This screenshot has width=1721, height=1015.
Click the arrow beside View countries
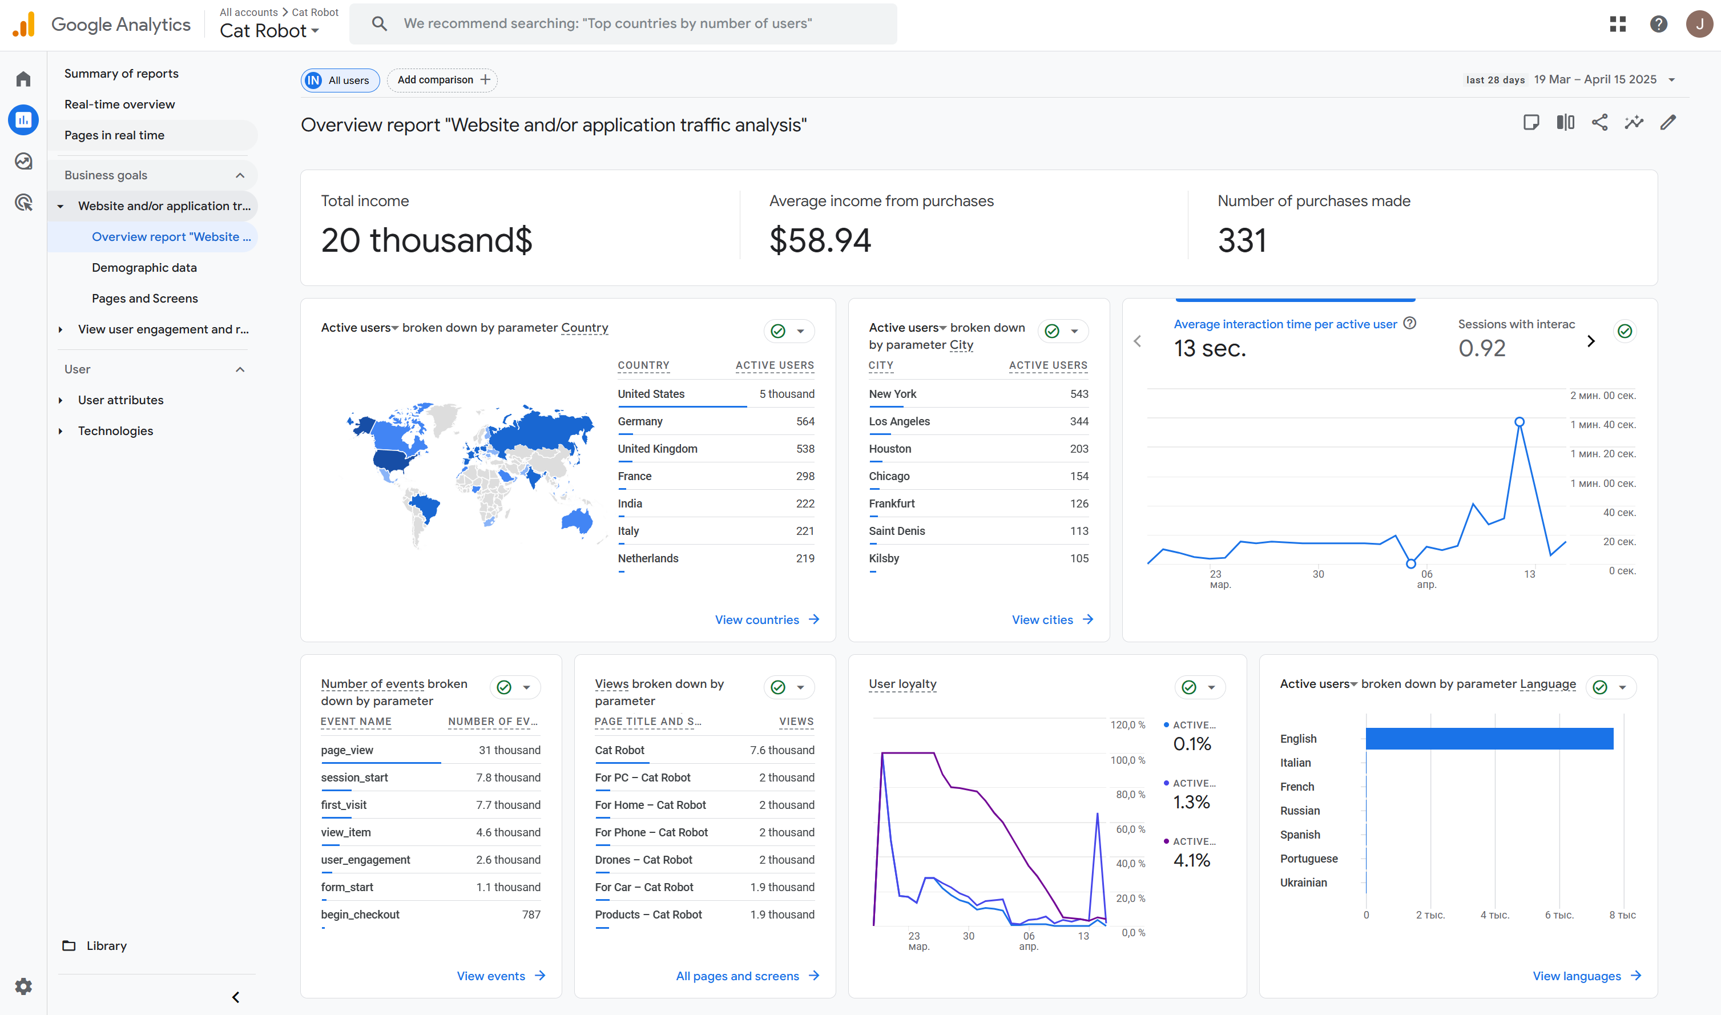813,619
